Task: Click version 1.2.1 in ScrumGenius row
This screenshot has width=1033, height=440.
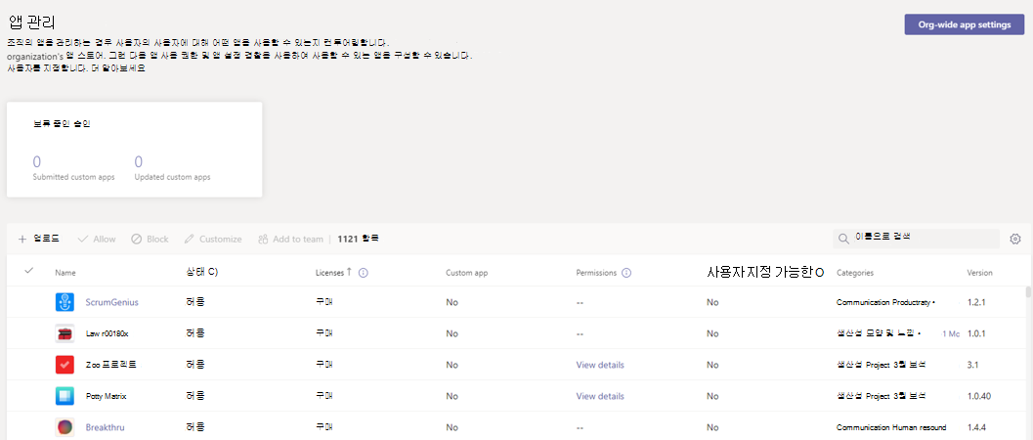Action: (x=977, y=302)
